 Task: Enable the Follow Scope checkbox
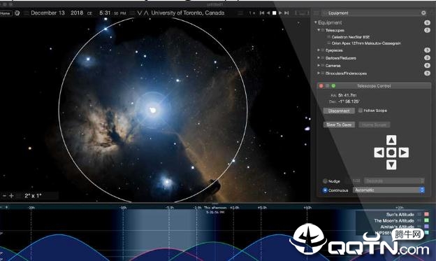click(361, 111)
